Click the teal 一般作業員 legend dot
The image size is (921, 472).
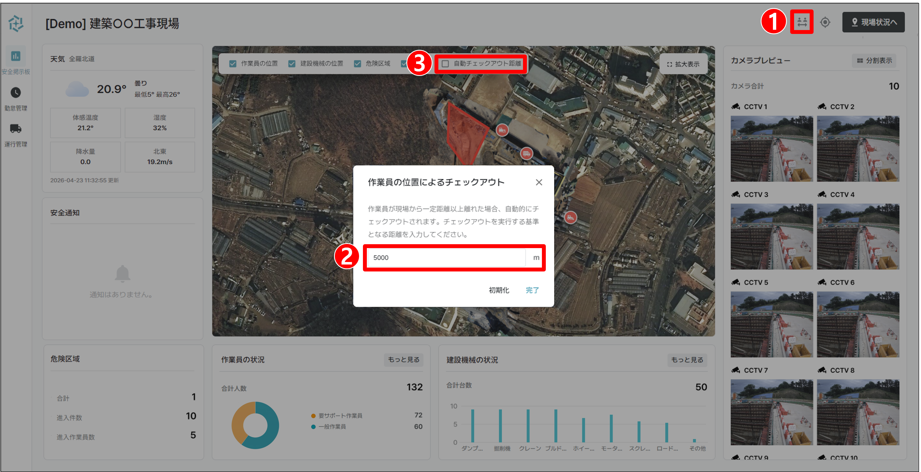(313, 427)
